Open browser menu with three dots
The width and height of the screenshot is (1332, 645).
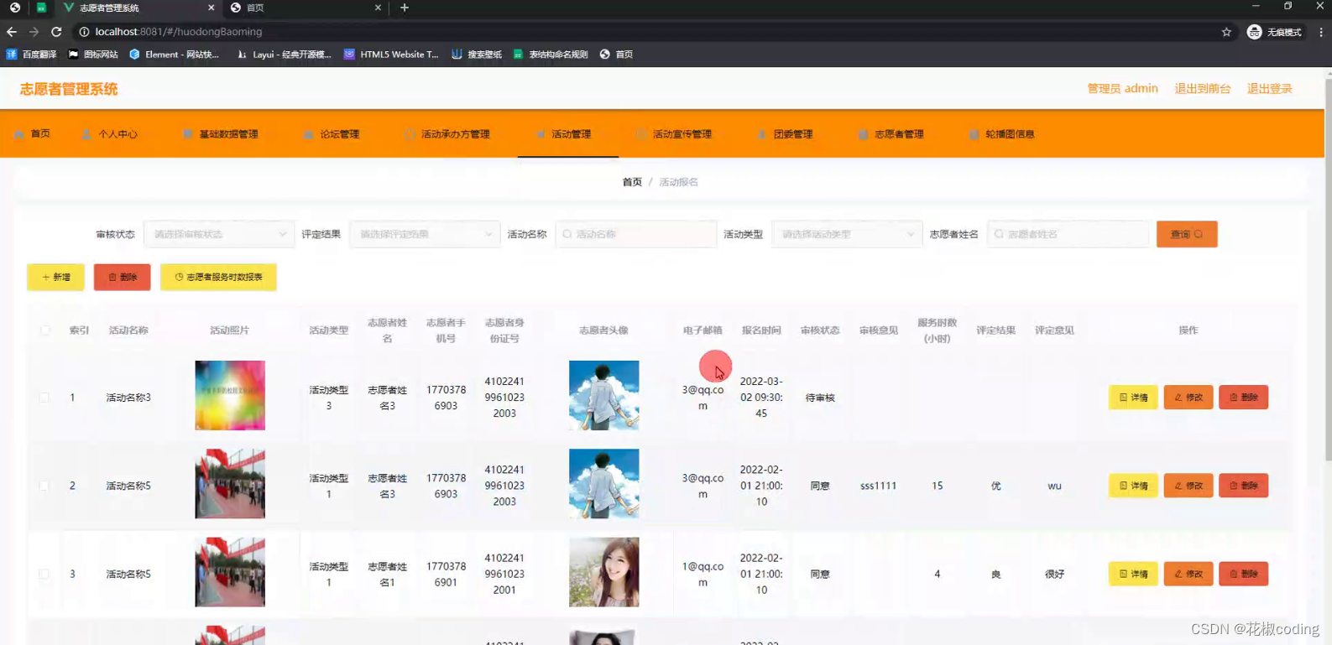pos(1321,32)
